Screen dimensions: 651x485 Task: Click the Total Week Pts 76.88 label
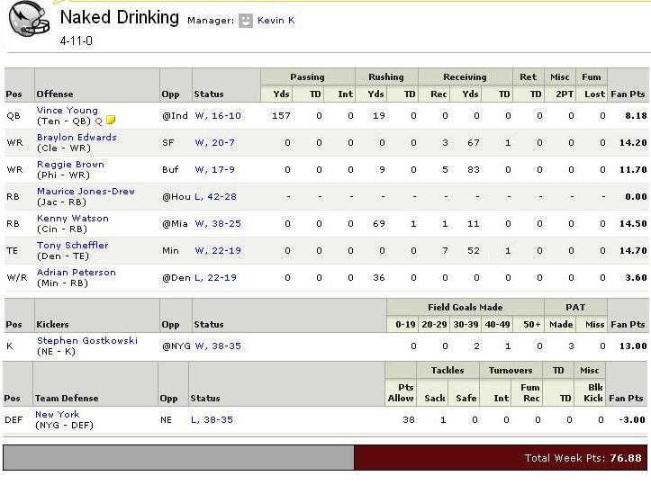point(583,458)
